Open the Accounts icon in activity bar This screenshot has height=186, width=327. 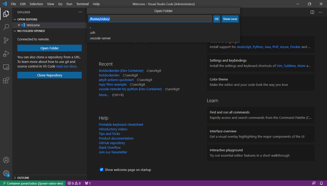click(x=6, y=160)
